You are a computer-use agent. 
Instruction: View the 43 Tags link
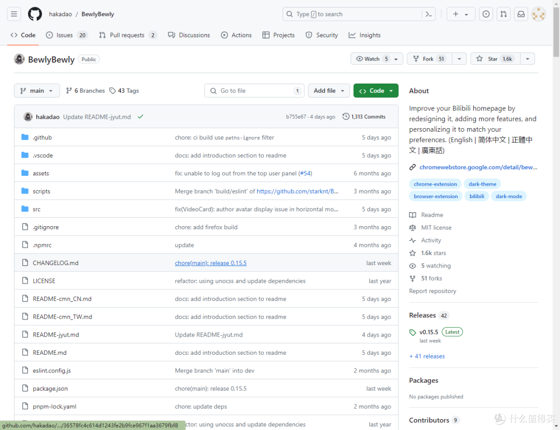click(124, 91)
